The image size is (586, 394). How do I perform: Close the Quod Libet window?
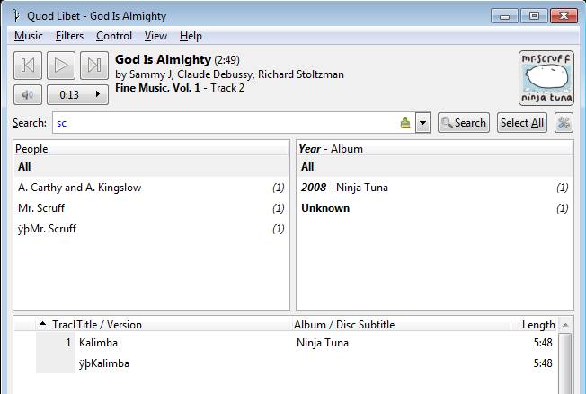(x=564, y=16)
